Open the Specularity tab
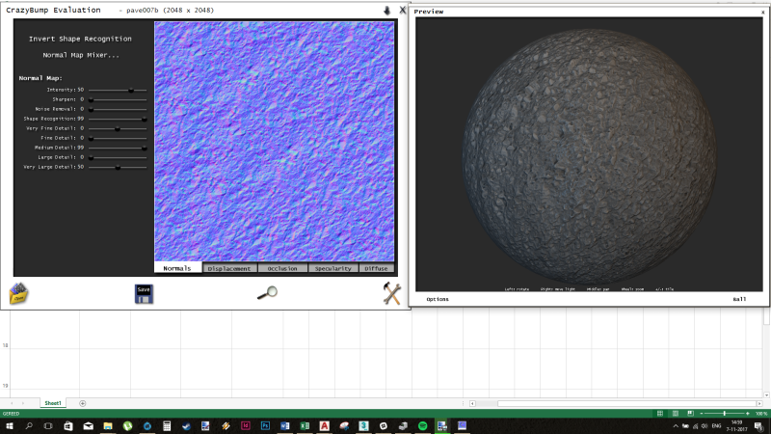 click(x=333, y=268)
